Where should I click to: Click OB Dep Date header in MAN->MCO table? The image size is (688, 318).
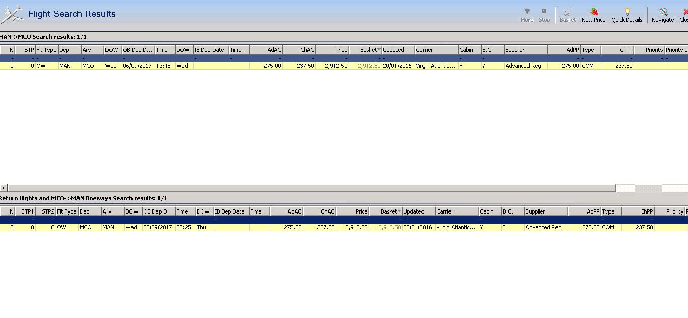point(138,50)
